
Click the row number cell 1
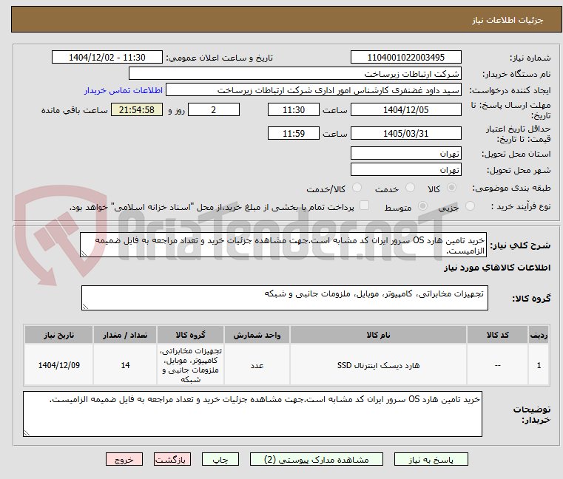(539, 365)
